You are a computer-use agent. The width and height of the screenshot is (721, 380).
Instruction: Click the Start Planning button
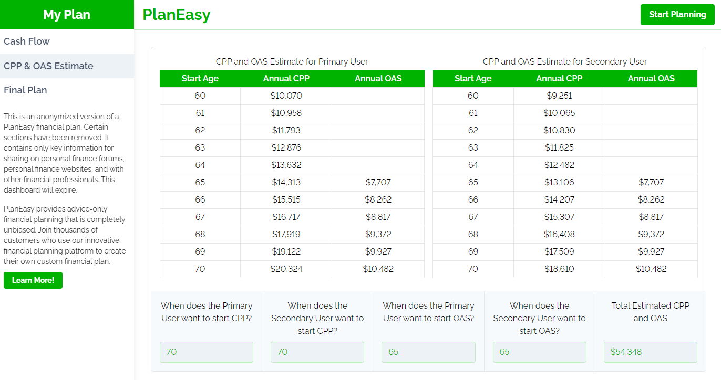click(x=677, y=15)
